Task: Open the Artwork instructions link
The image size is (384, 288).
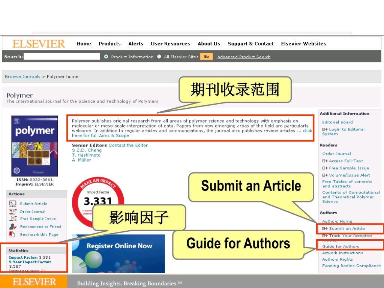Action: point(343,253)
